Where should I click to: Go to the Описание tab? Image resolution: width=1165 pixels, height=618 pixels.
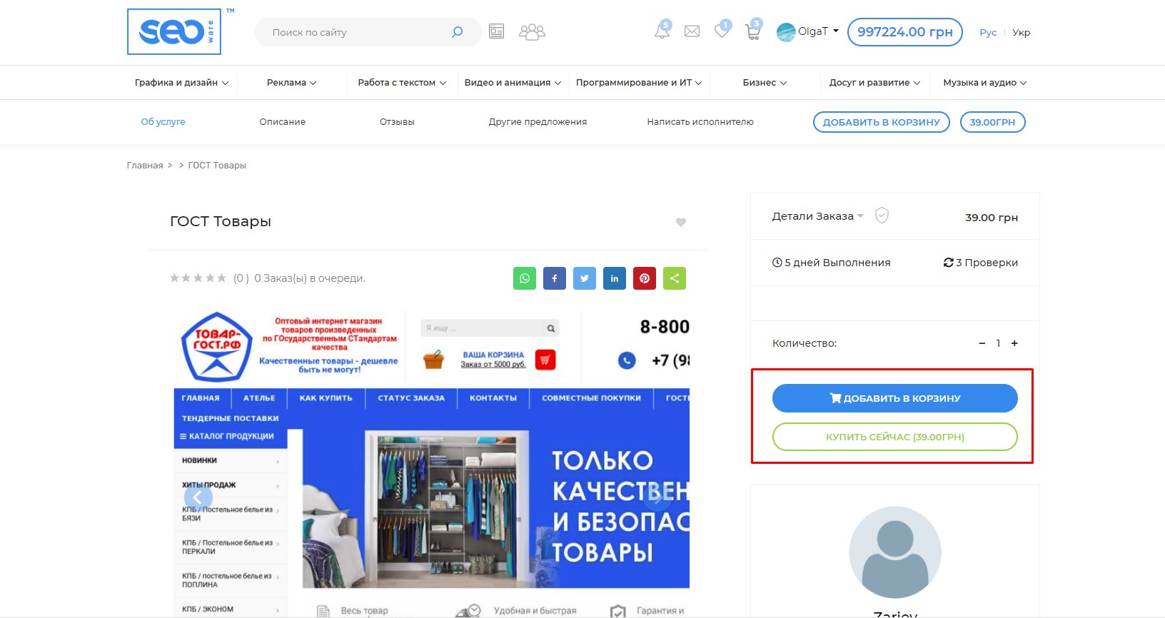pyautogui.click(x=282, y=122)
